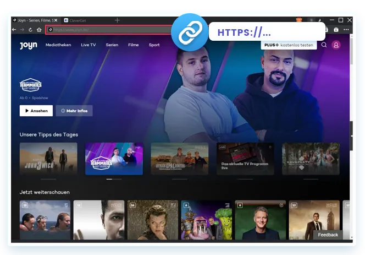Select the Joyn - Serien, Filme tab
365x255 pixels.
pyautogui.click(x=34, y=20)
